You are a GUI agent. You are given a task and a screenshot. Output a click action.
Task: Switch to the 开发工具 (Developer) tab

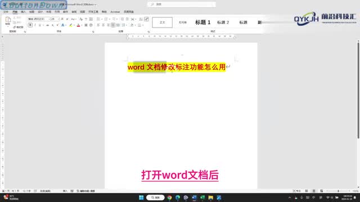[93, 12]
